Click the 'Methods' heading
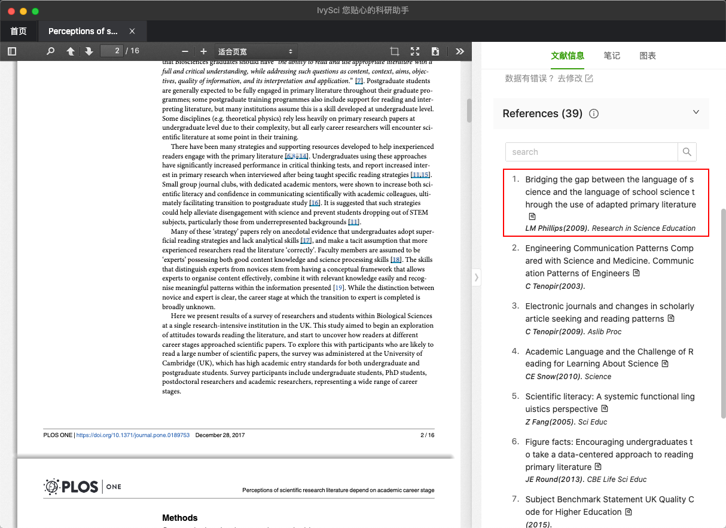 pos(180,518)
